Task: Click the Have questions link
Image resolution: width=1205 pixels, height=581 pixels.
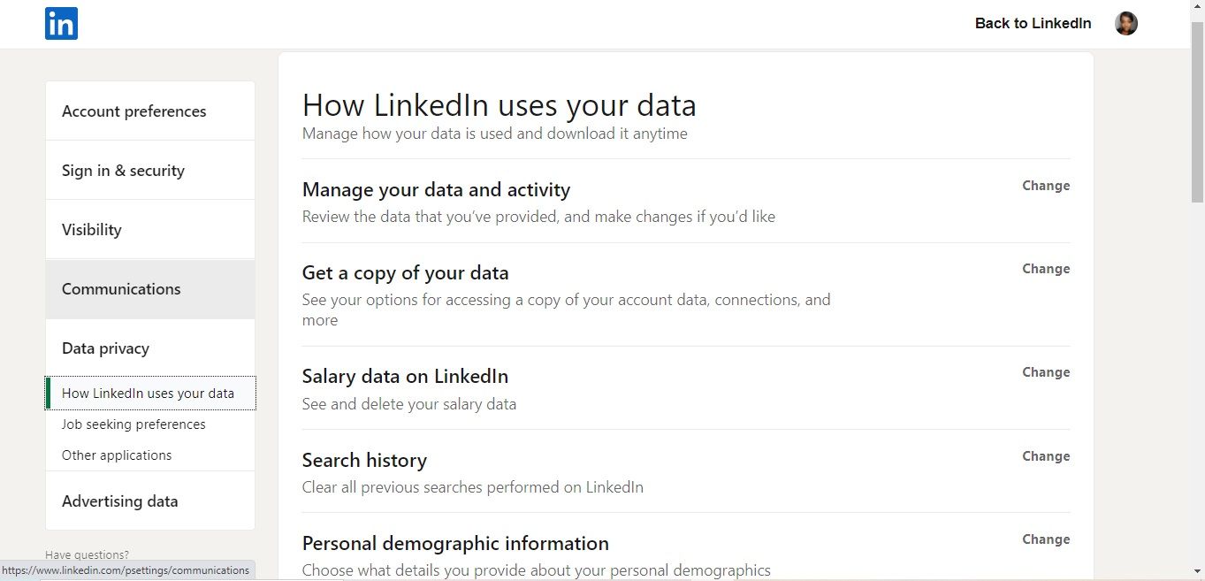Action: pyautogui.click(x=86, y=554)
